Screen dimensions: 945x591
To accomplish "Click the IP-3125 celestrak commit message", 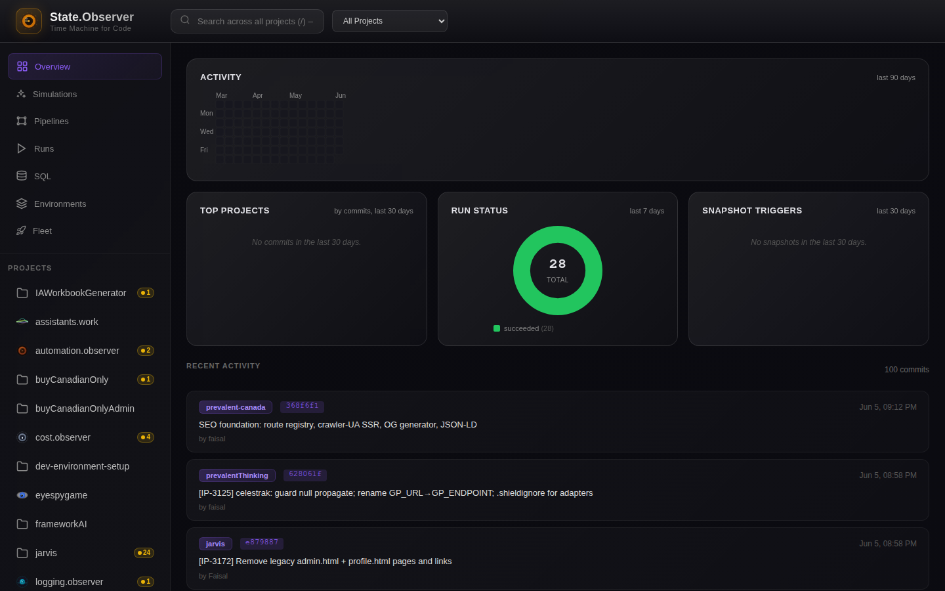I will [x=396, y=493].
